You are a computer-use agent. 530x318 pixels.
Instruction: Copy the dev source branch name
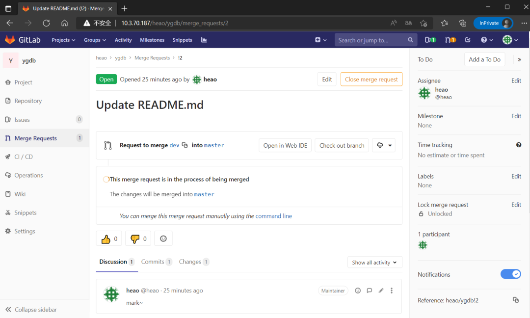(x=185, y=145)
